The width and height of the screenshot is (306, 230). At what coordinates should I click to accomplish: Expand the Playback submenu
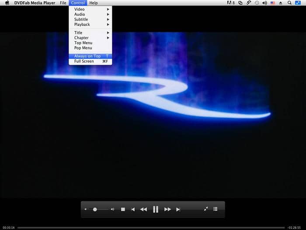pyautogui.click(x=90, y=25)
